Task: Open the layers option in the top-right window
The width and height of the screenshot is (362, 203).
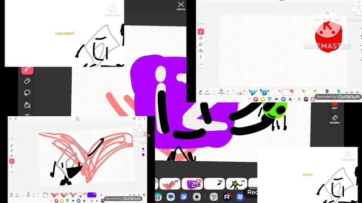Action: 221,92
